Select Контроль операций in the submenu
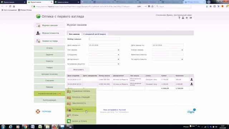 (x=81, y=97)
